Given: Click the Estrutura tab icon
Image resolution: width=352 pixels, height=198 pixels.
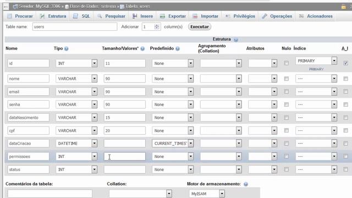Looking at the screenshot, I should coord(42,16).
